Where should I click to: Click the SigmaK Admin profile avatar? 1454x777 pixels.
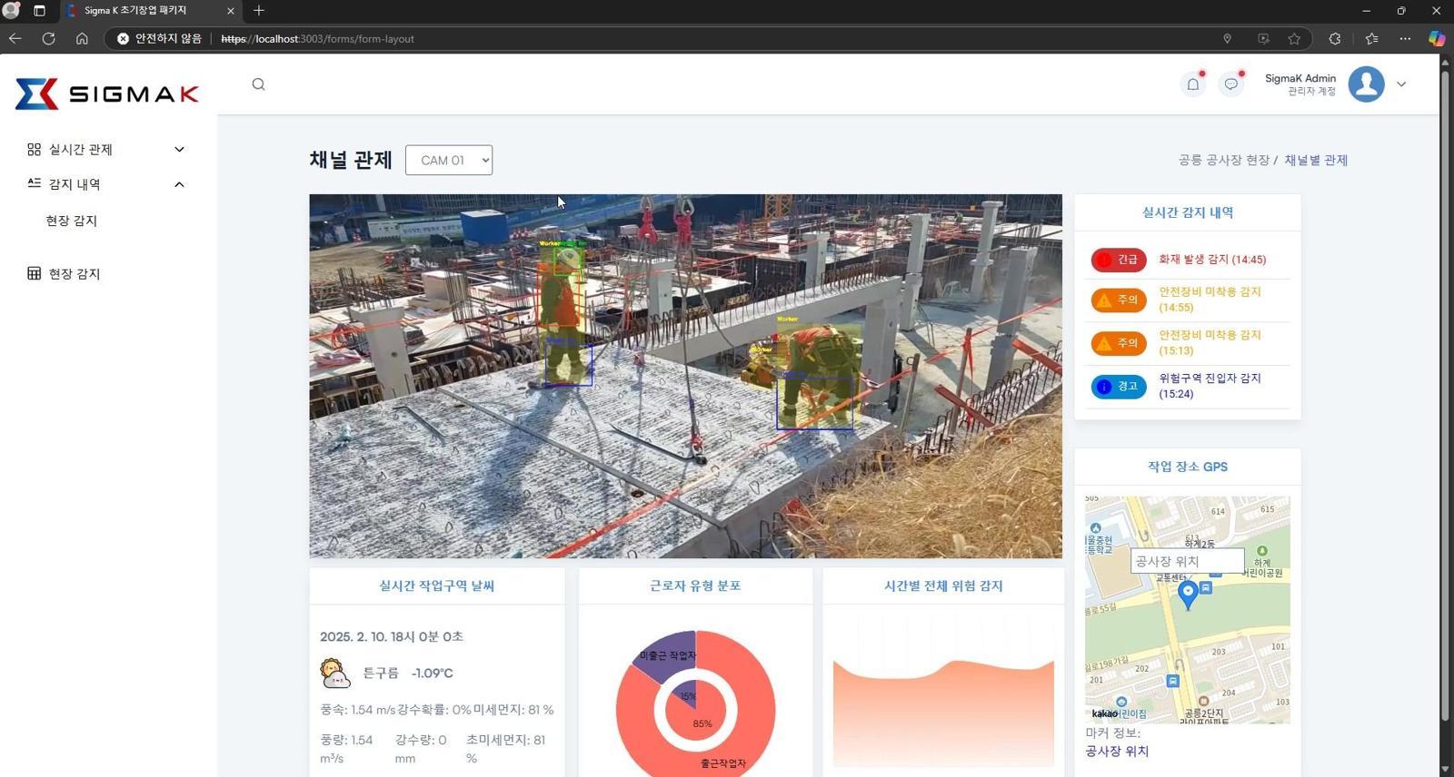click(x=1366, y=84)
